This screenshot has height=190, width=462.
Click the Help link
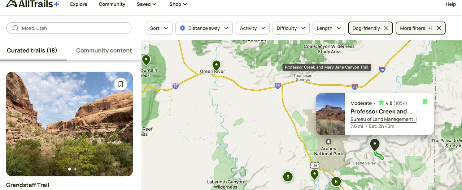[x=451, y=4]
